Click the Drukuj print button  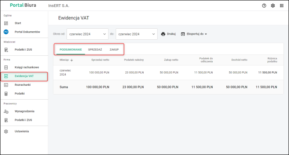[x=168, y=34]
